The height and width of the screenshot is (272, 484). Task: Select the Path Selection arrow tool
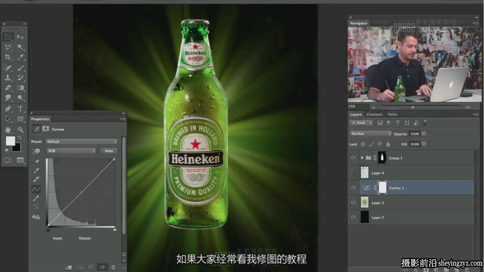coord(8,119)
